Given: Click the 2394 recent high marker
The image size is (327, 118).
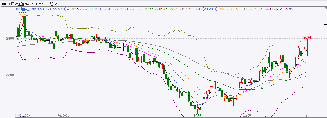Looking at the screenshot, I should click(307, 37).
